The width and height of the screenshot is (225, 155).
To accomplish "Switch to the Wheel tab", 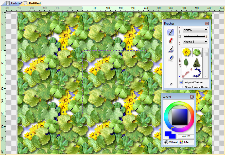I will pos(171,142).
